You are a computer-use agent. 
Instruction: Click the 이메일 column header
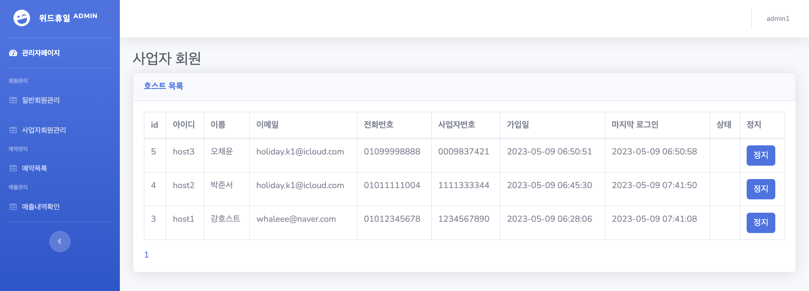pyautogui.click(x=267, y=125)
